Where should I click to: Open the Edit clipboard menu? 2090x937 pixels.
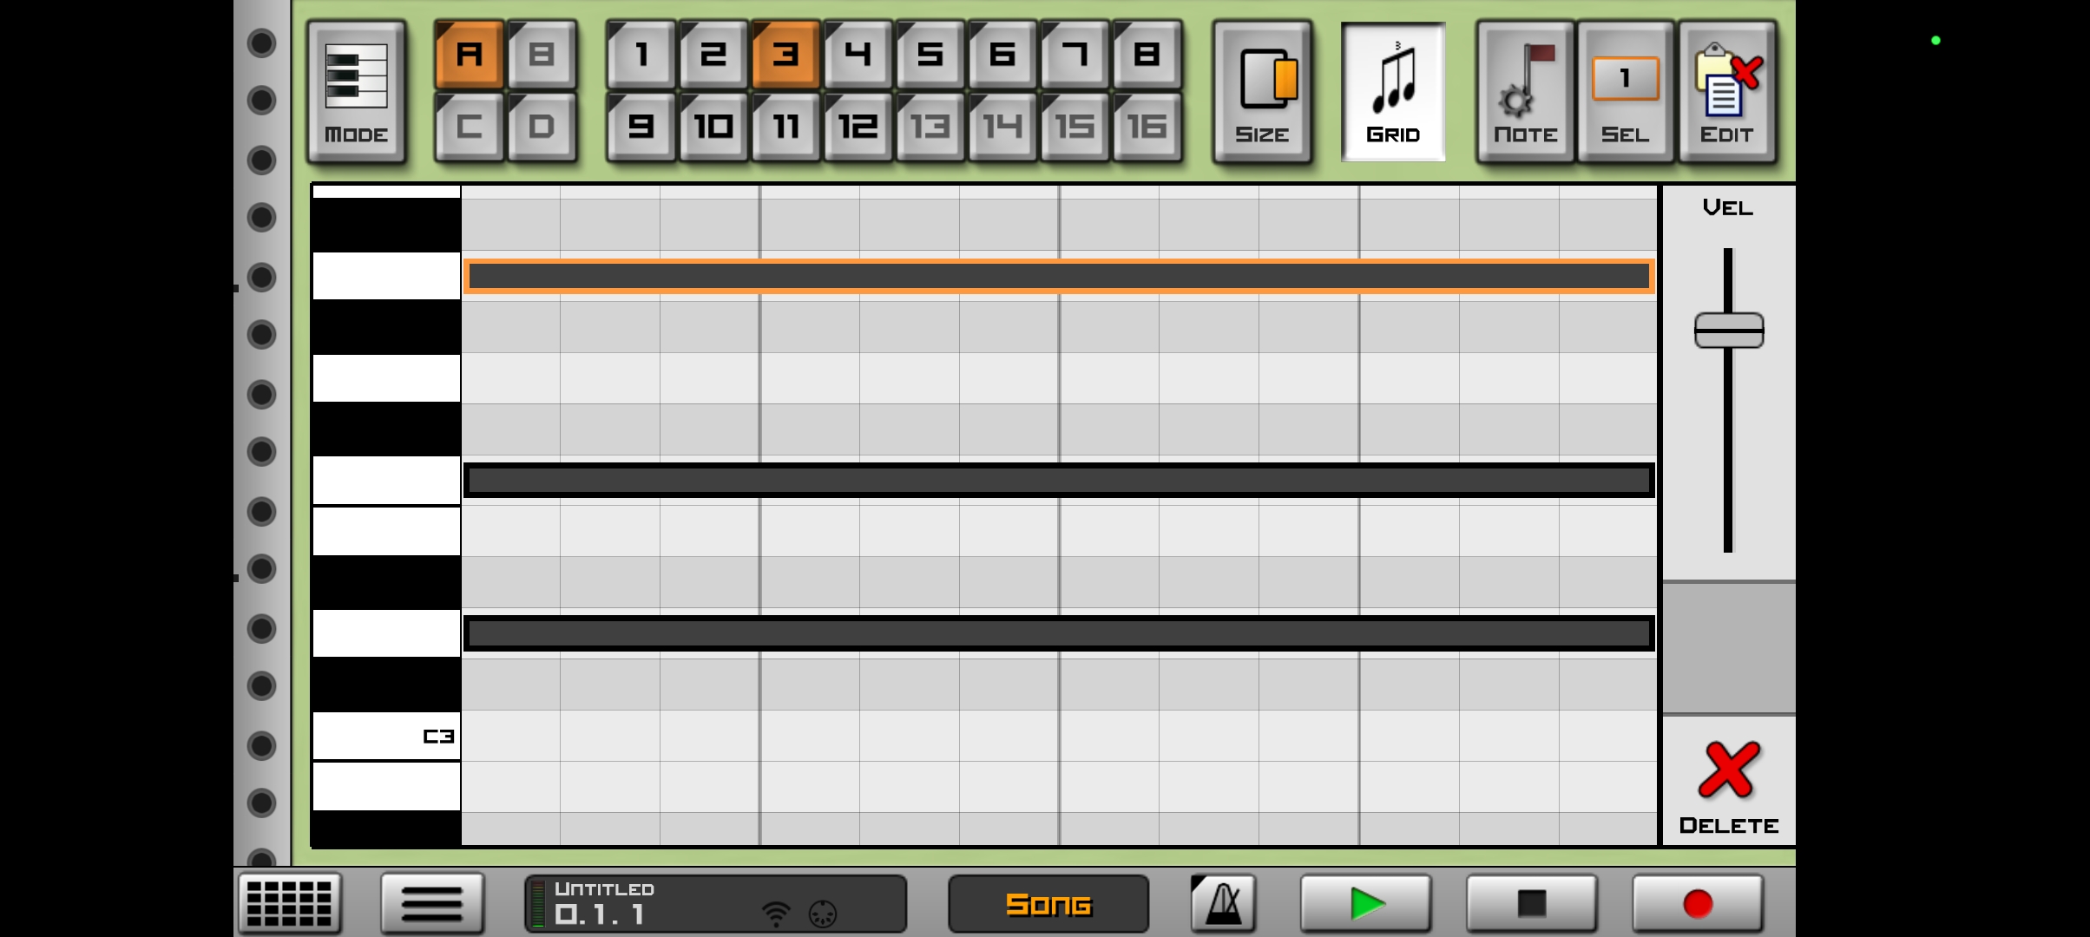1727,92
